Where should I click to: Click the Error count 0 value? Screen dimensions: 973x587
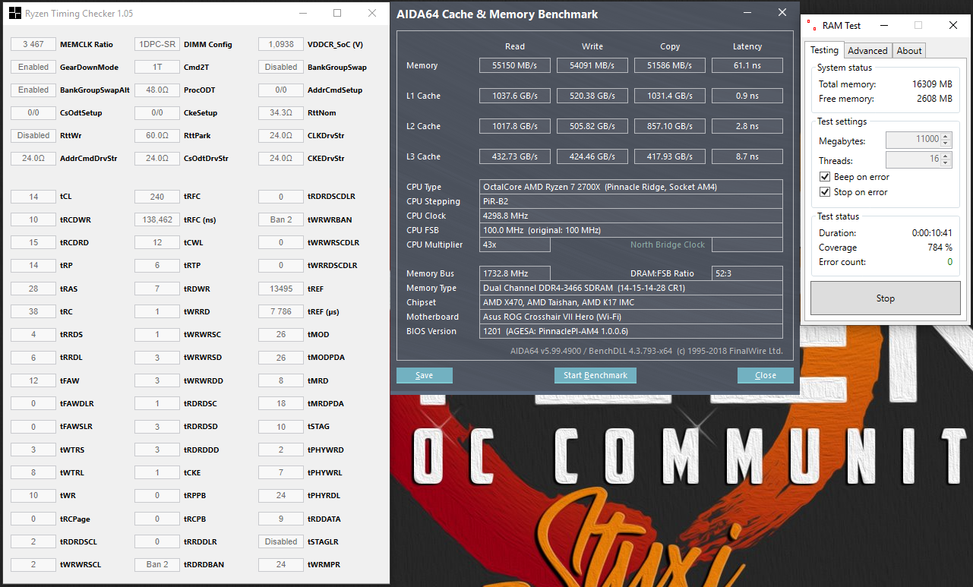[x=949, y=262]
